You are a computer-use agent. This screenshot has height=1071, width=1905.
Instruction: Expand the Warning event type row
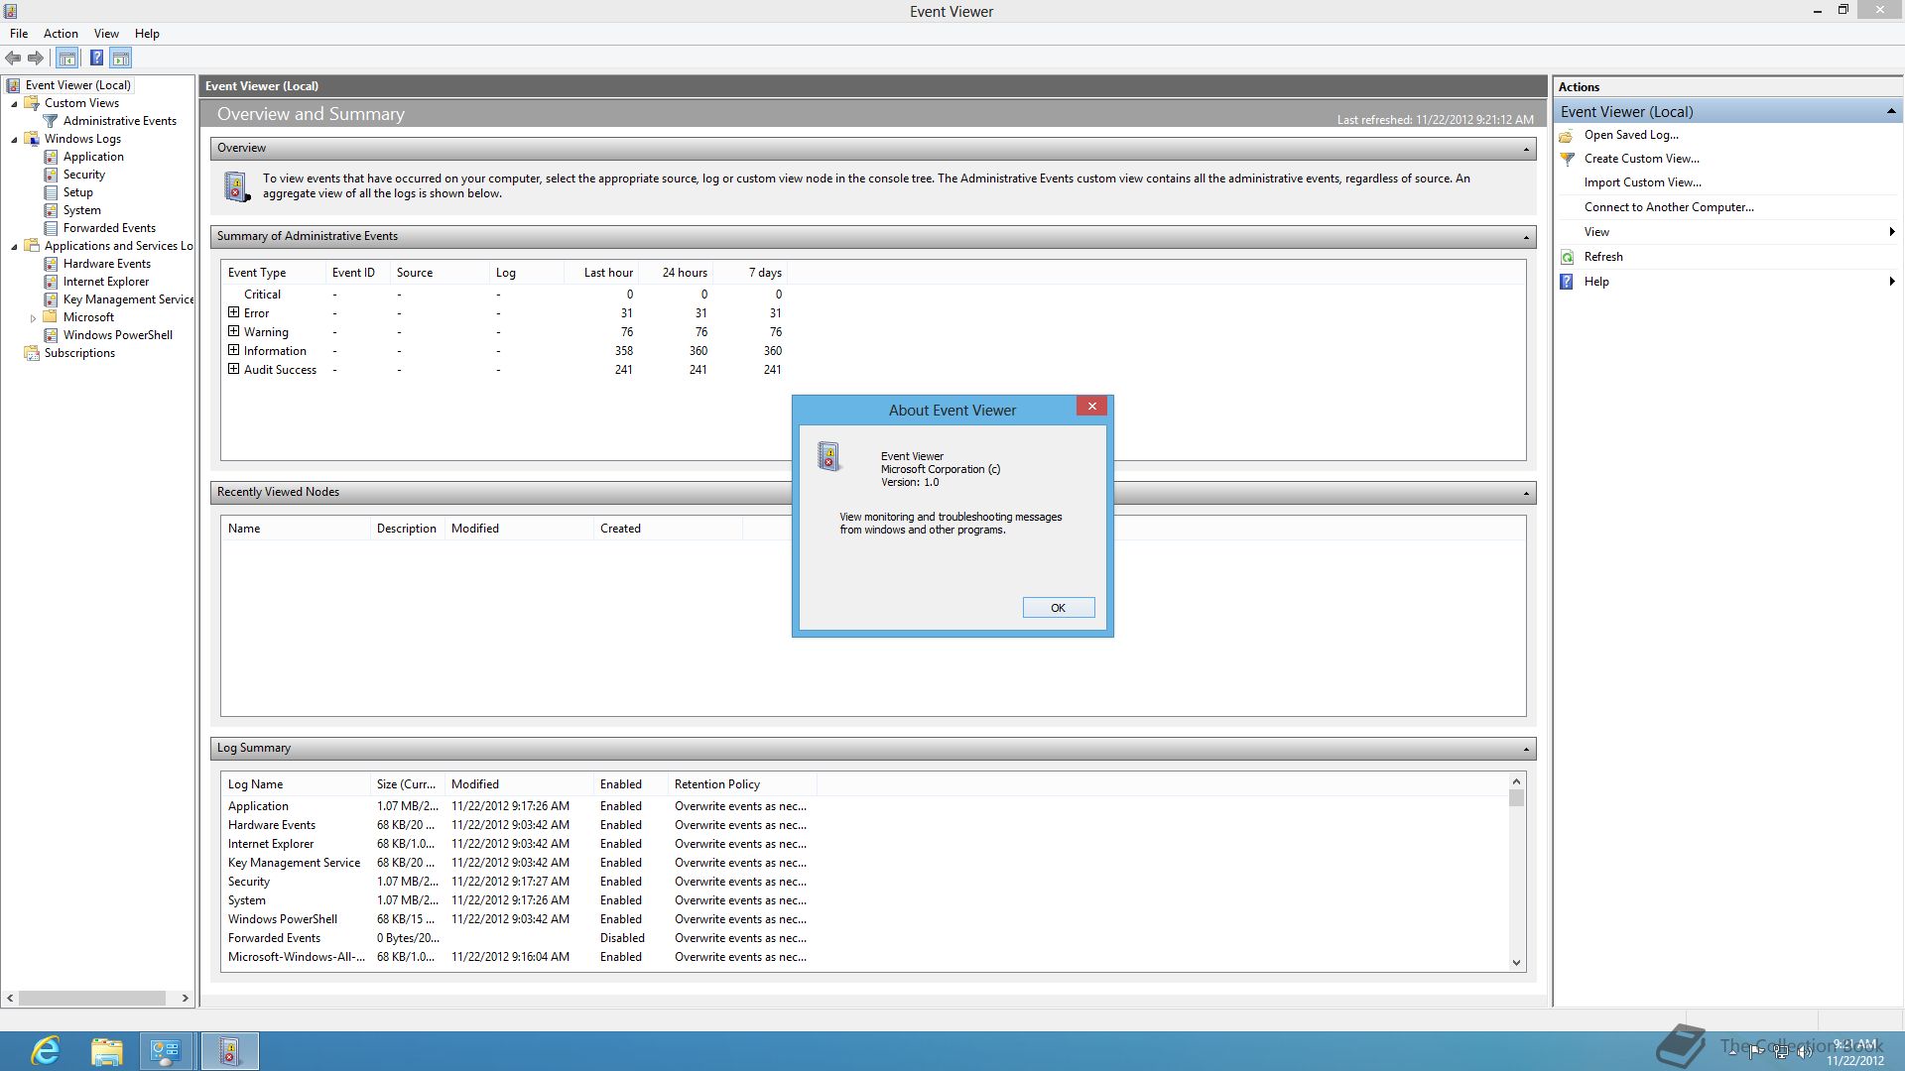pyautogui.click(x=233, y=331)
